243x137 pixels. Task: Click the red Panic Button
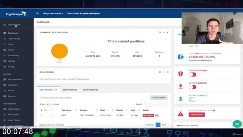click(197, 115)
